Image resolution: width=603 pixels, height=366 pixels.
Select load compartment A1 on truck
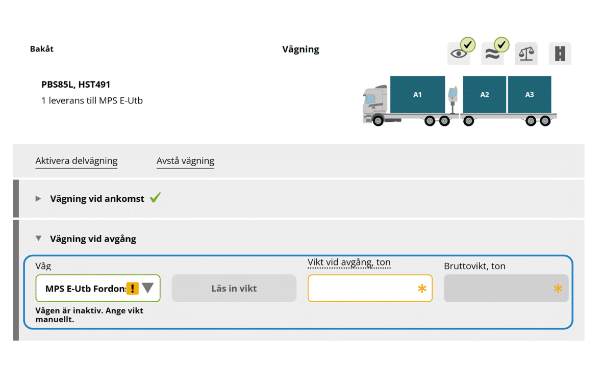pyautogui.click(x=418, y=95)
